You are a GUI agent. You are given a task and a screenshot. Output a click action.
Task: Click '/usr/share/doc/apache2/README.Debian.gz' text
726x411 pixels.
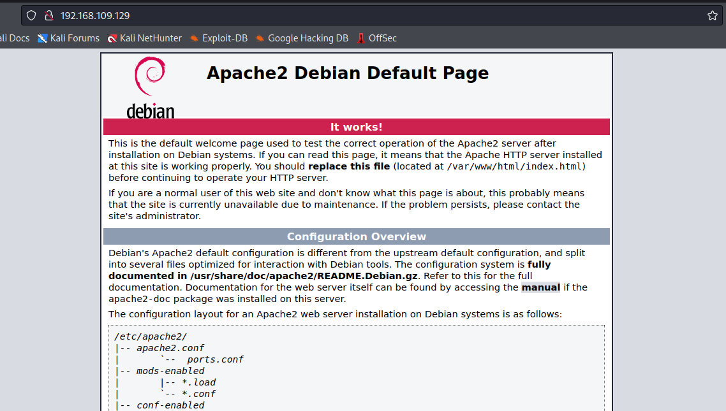304,276
